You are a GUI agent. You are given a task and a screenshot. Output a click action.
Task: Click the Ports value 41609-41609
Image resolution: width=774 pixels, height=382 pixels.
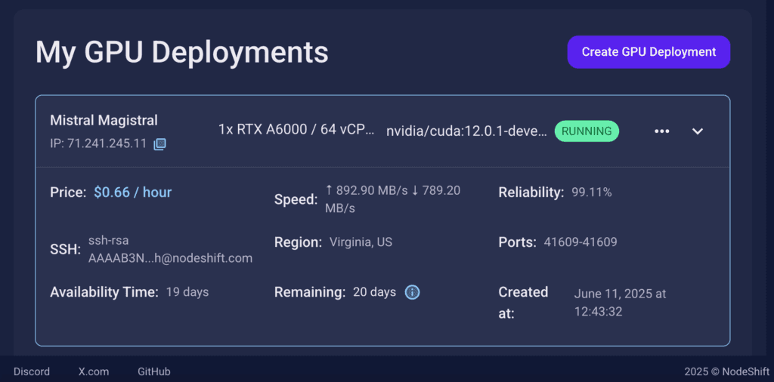pos(580,242)
